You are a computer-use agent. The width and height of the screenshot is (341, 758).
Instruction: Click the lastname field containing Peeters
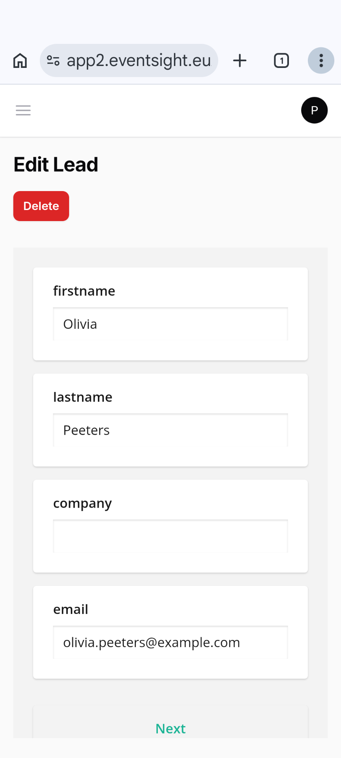170,430
